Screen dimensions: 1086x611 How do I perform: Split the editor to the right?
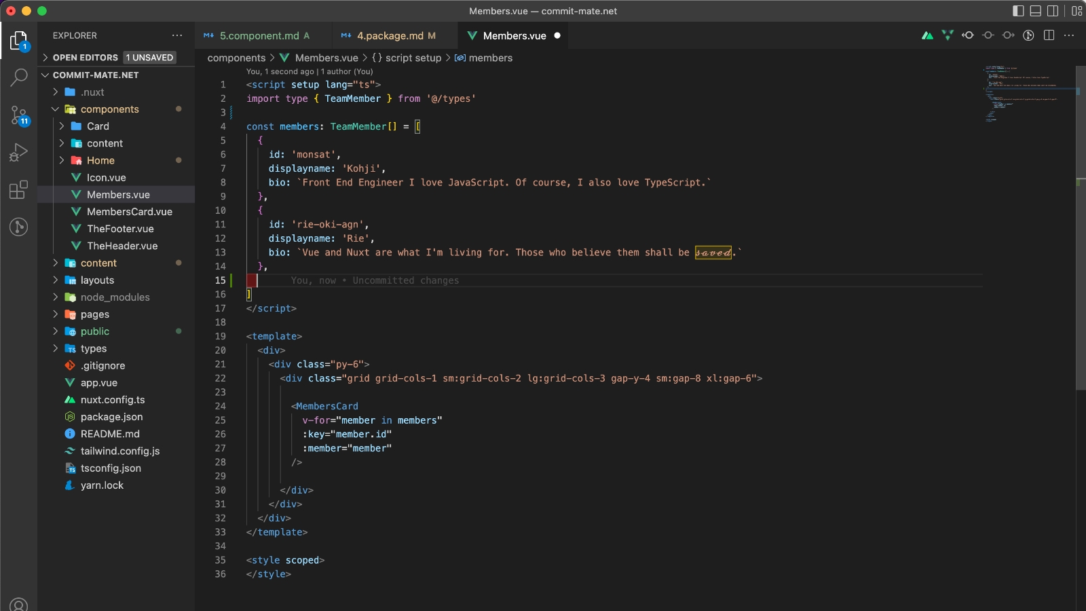[x=1049, y=35]
